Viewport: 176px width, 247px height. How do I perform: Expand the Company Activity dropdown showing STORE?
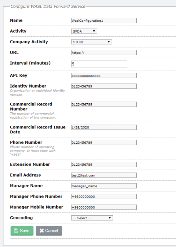point(91,42)
